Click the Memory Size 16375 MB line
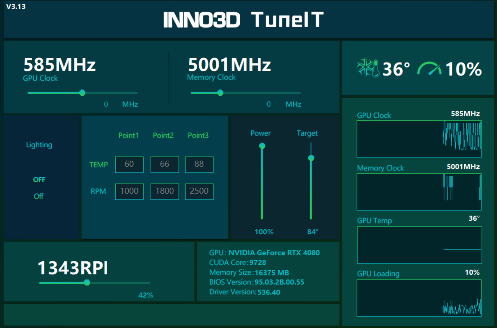 (x=249, y=272)
